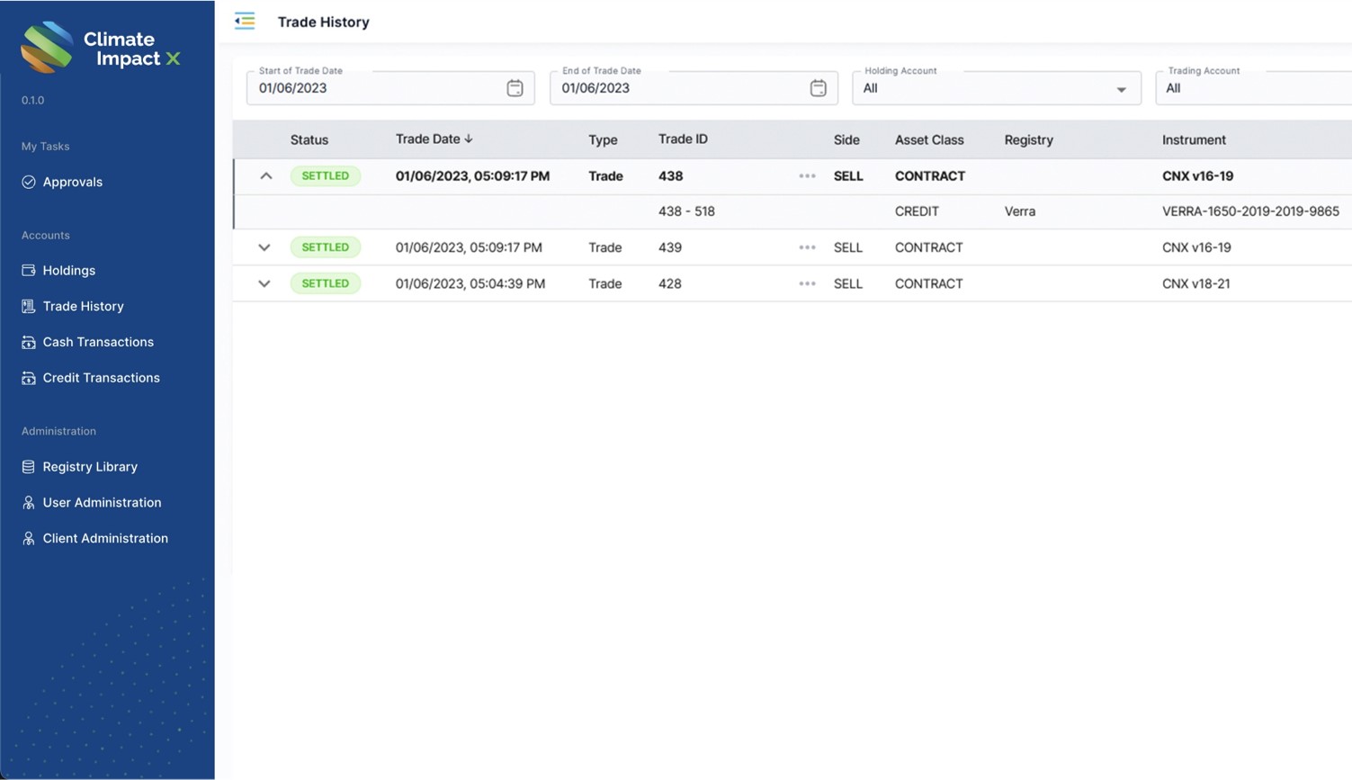Click the Registry column header
The height and width of the screenshot is (780, 1352).
pos(1029,139)
